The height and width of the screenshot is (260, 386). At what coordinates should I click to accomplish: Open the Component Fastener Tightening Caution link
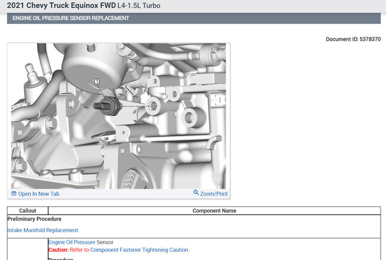coord(139,250)
